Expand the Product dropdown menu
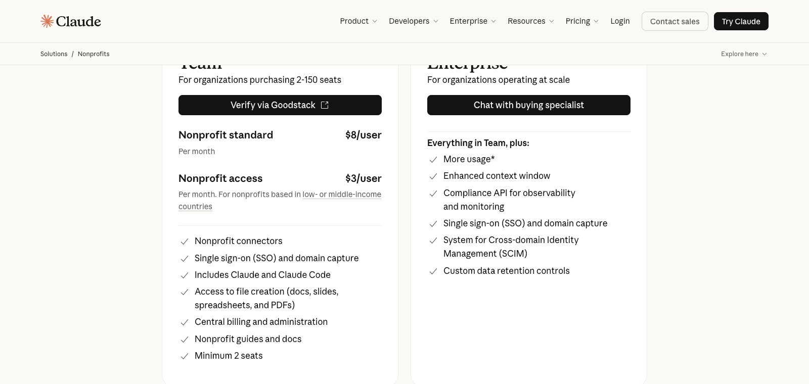 (358, 21)
